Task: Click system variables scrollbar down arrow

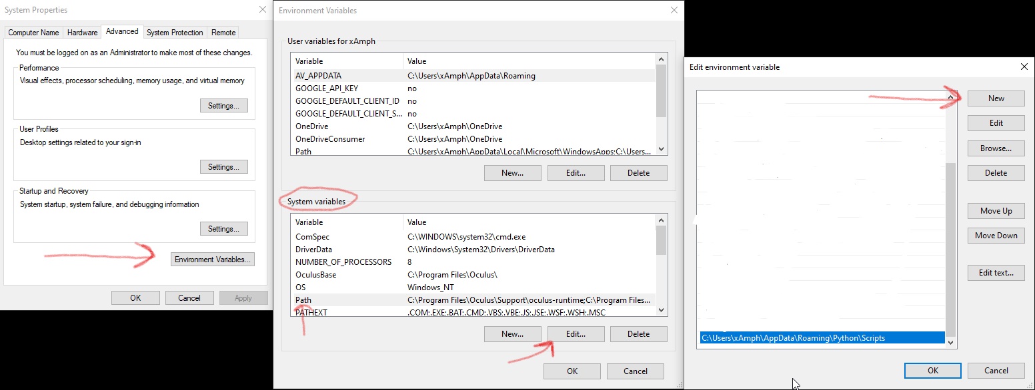Action: (661, 311)
